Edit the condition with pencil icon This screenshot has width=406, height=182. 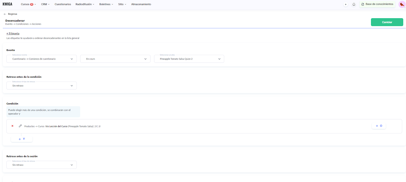20,126
